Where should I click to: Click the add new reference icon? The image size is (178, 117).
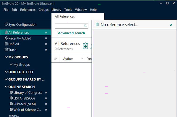(x=85, y=46)
